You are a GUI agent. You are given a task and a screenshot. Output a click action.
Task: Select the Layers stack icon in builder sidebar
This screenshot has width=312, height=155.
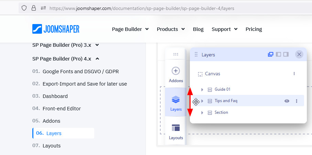pyautogui.click(x=176, y=100)
